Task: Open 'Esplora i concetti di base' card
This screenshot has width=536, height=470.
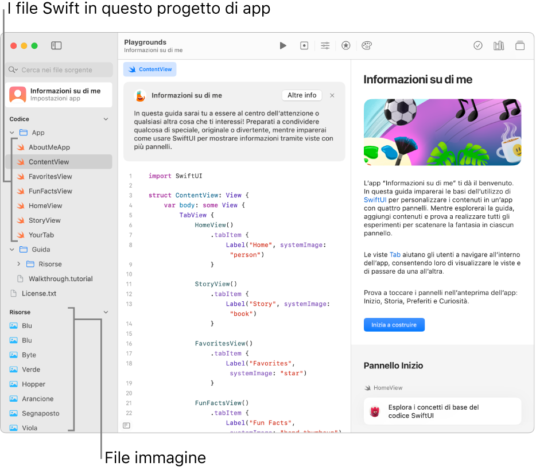Action: pos(442,411)
